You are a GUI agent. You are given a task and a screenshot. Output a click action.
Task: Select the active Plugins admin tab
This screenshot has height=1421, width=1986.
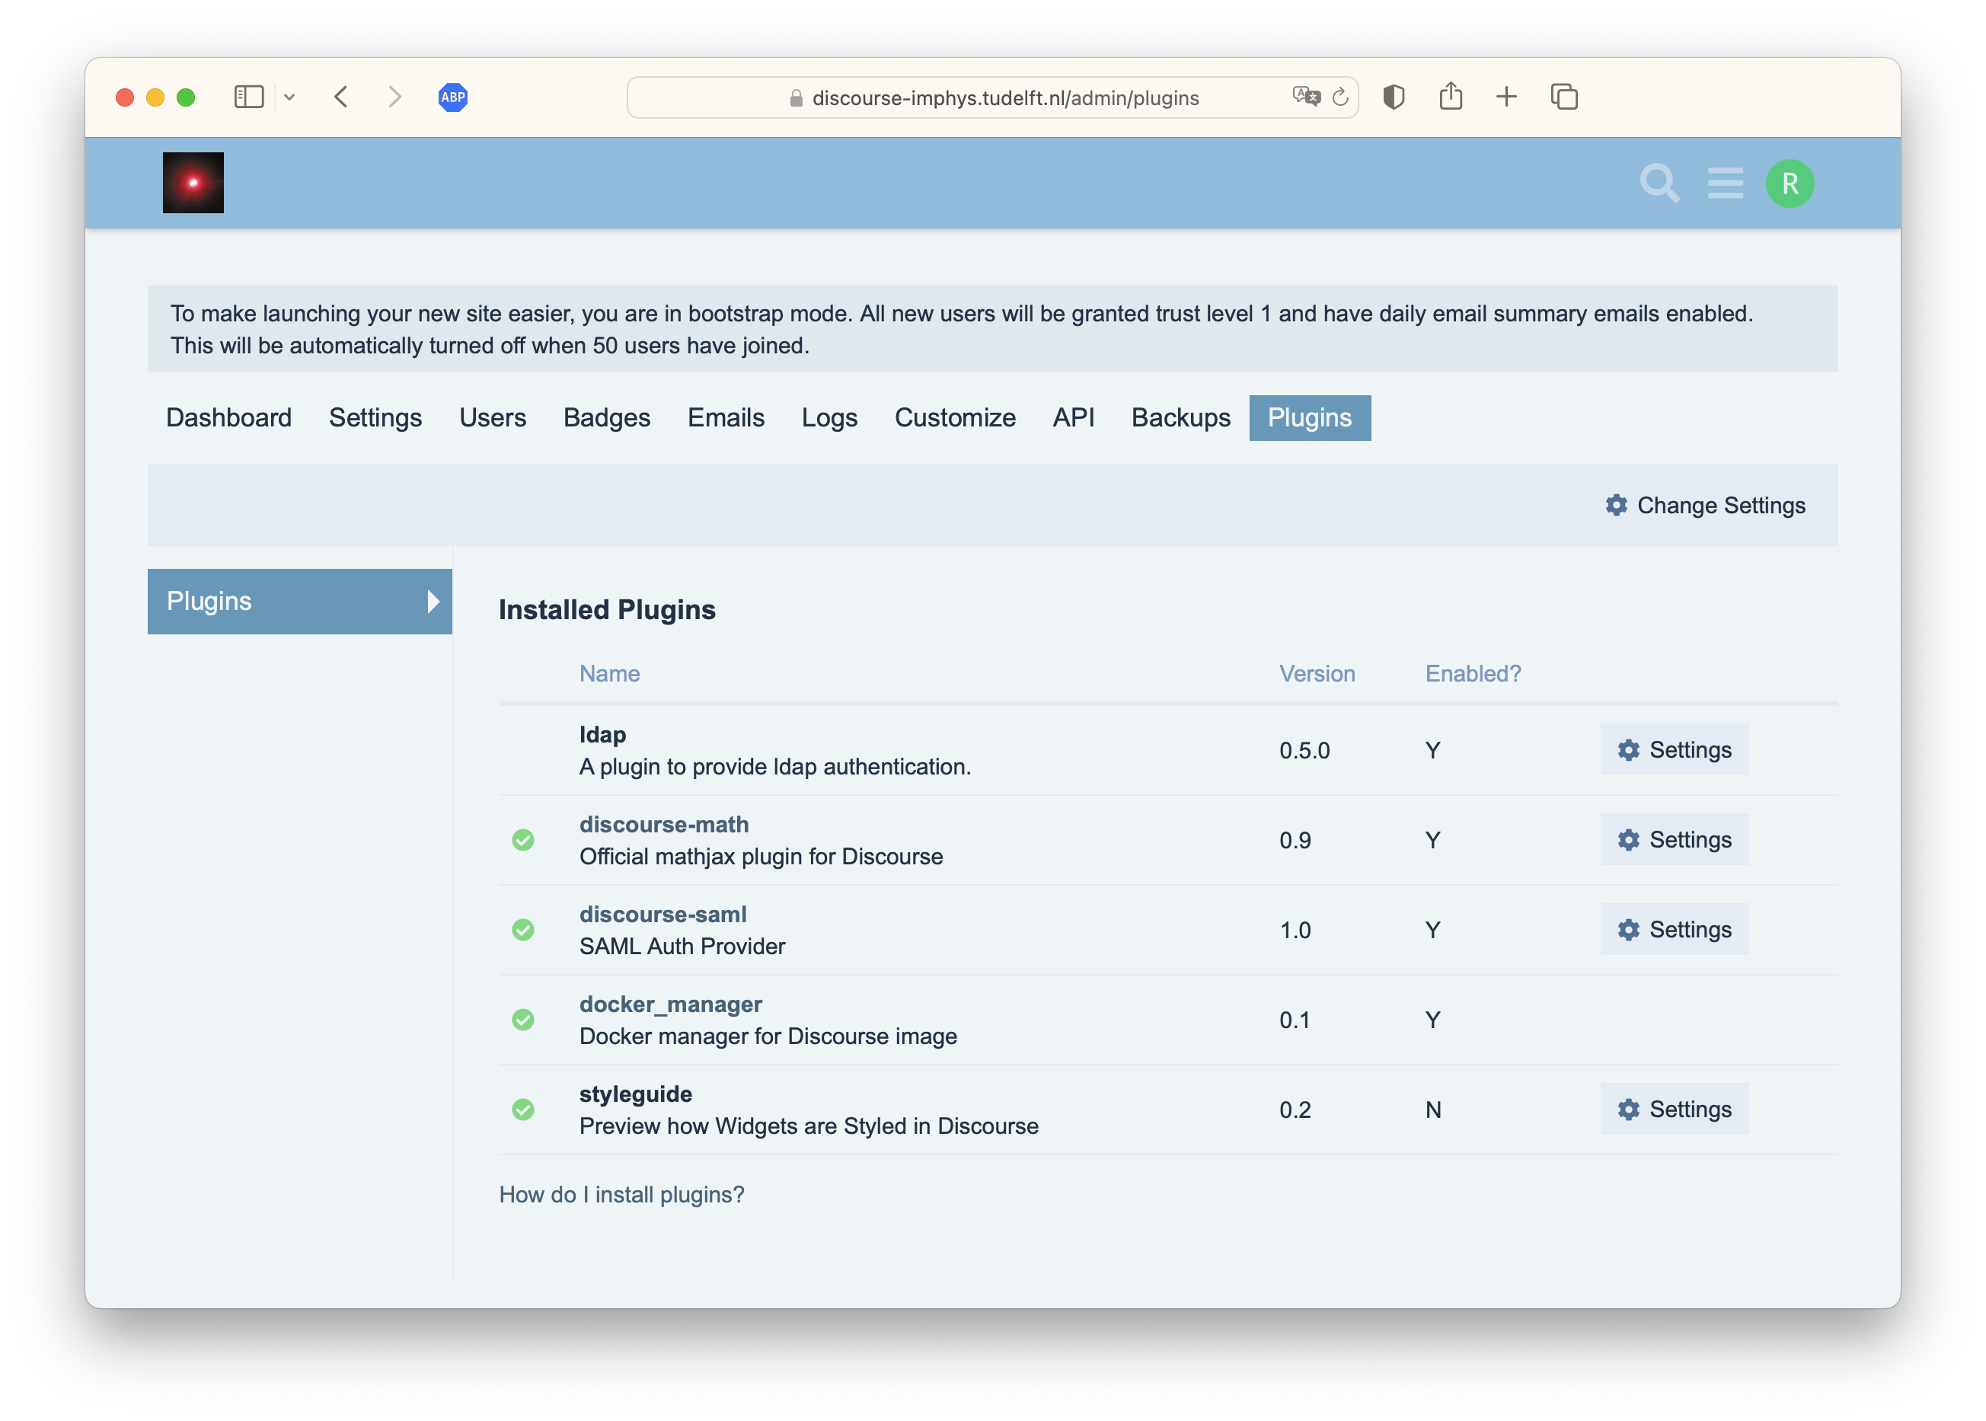(1309, 417)
